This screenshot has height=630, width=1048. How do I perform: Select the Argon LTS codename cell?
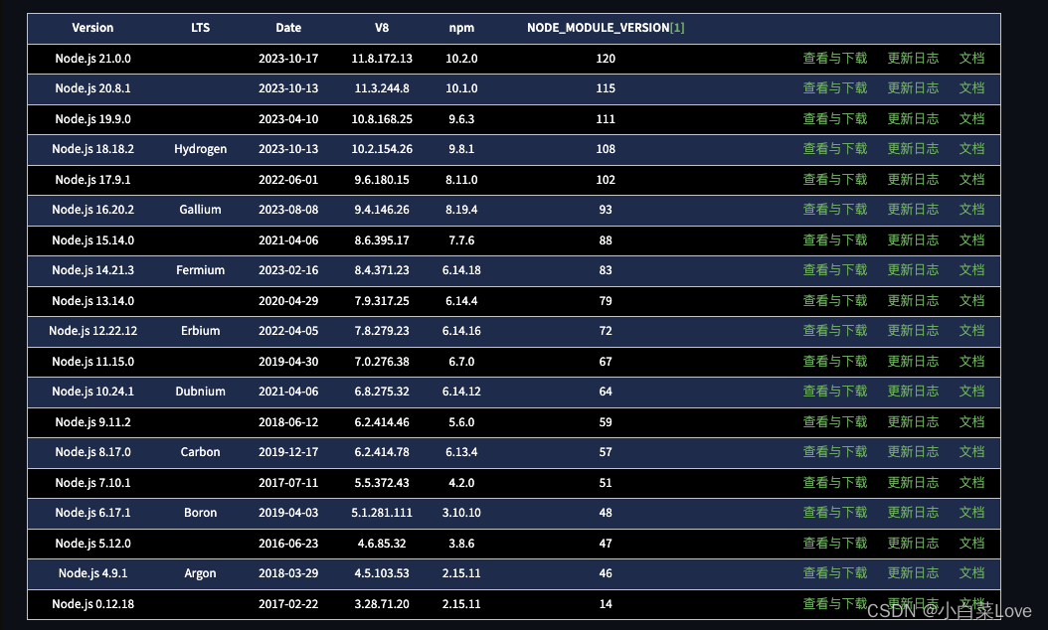pos(200,573)
